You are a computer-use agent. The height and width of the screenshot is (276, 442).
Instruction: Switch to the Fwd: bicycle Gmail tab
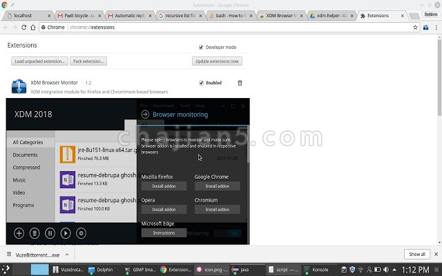[x=79, y=16]
